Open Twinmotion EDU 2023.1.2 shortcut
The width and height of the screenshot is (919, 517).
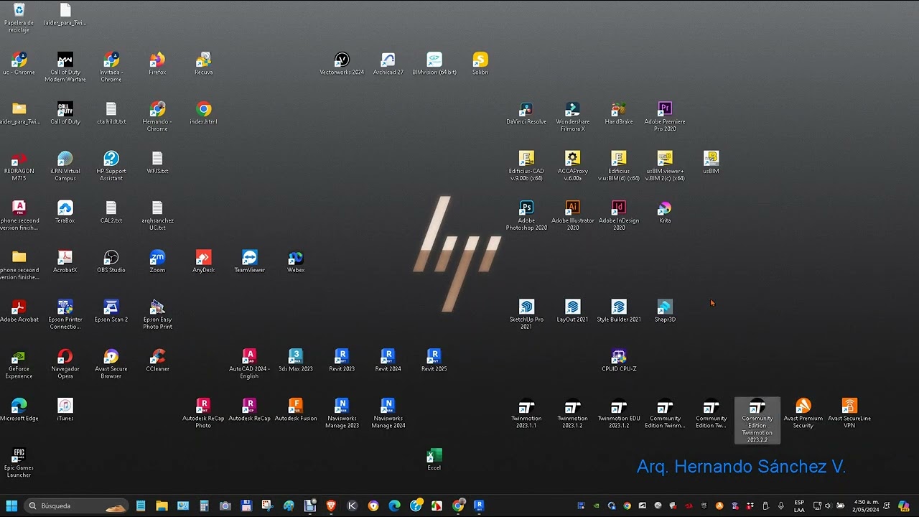click(x=619, y=414)
